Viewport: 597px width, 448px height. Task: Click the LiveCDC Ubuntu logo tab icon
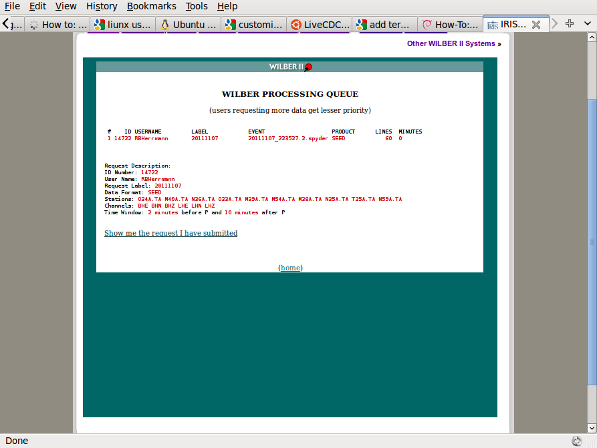pyautogui.click(x=295, y=25)
